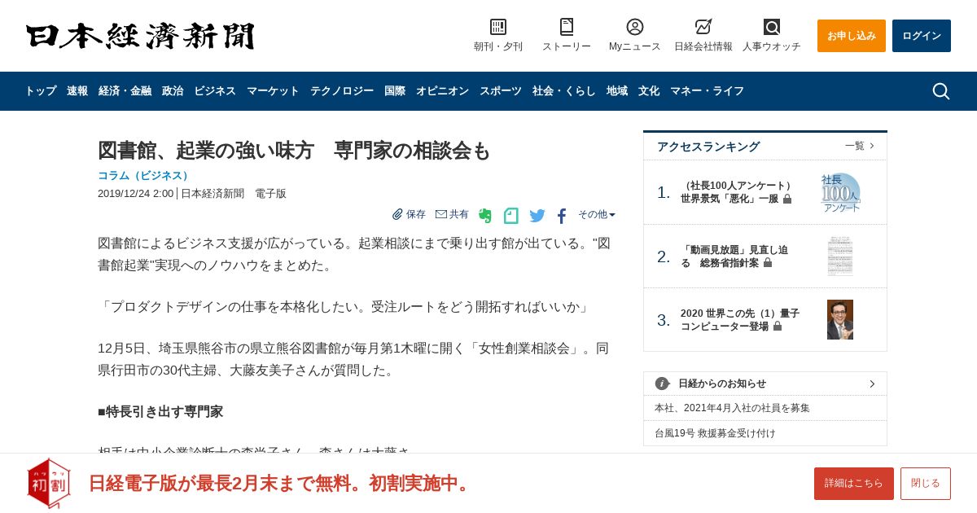Click the search magnifier in navy bar
Viewport: 977px width, 513px height.
[940, 91]
